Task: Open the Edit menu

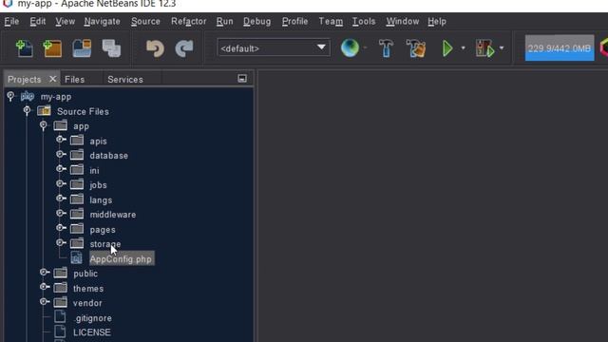Action: [x=38, y=21]
